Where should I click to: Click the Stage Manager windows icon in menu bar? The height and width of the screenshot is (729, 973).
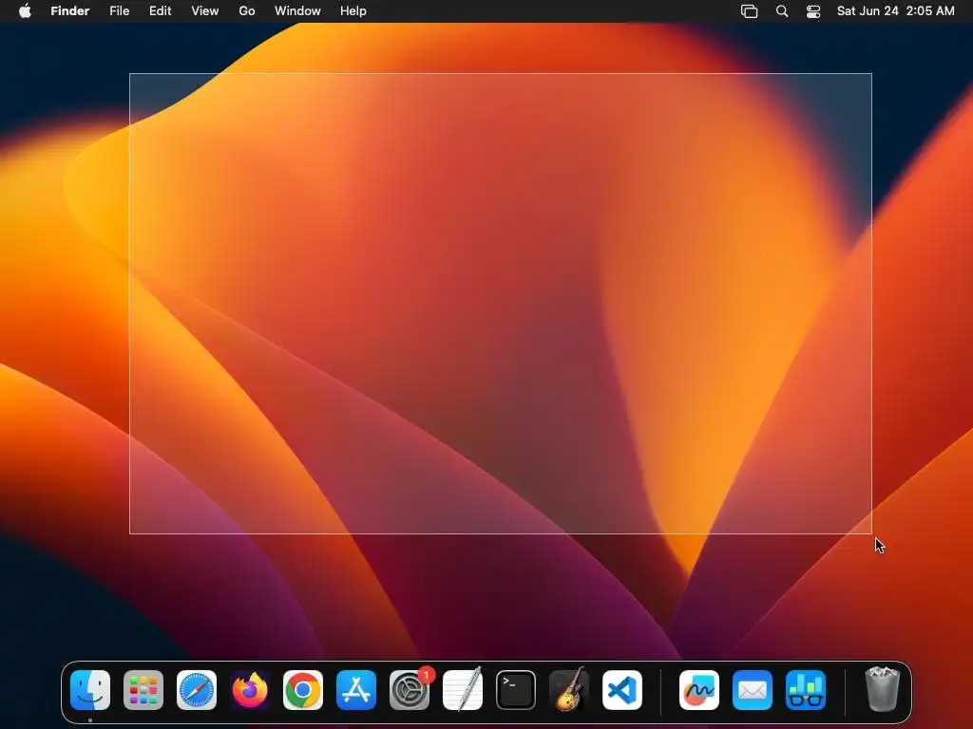pos(749,11)
